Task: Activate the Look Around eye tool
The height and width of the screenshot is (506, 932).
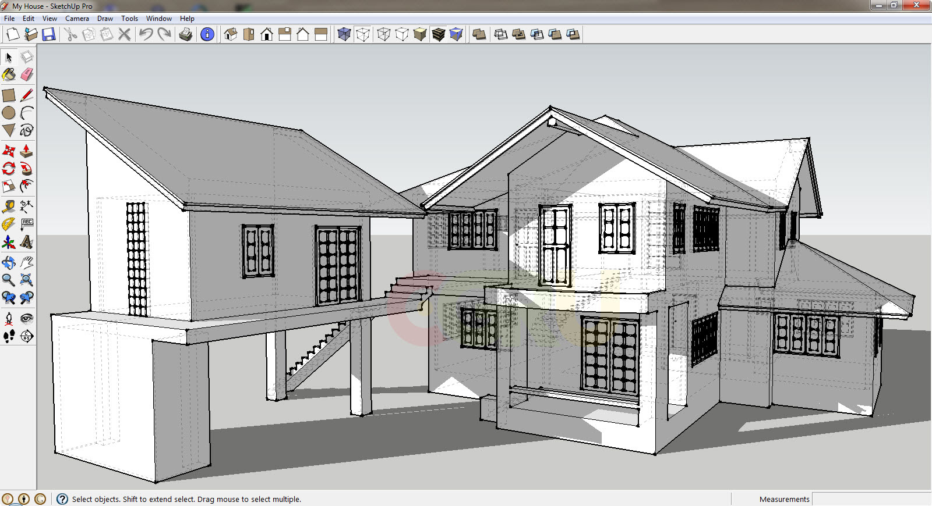Action: [x=27, y=318]
